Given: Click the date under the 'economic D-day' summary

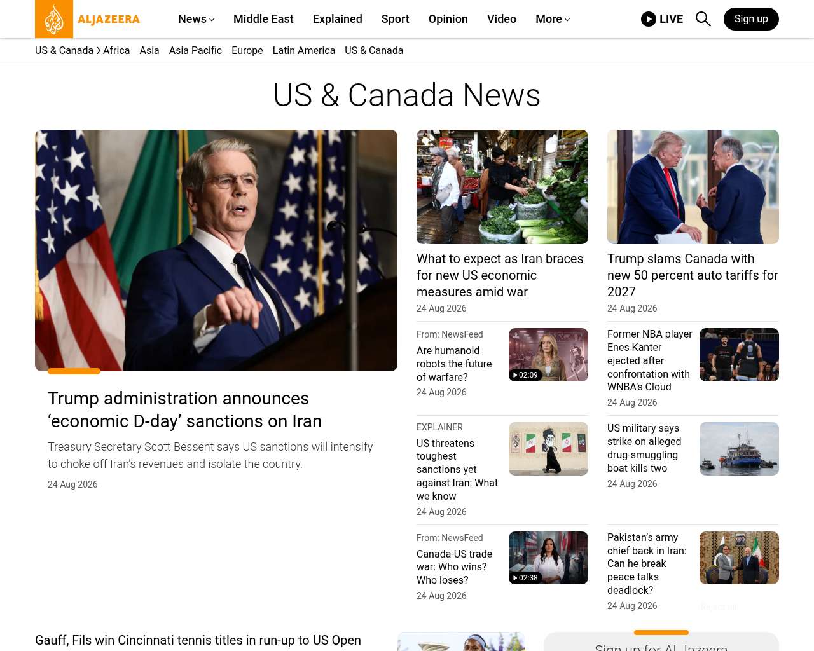Looking at the screenshot, I should [x=72, y=484].
